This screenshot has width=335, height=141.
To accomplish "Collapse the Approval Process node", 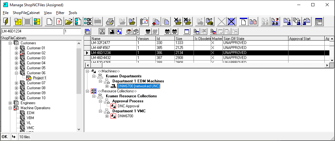I will (x=101, y=101).
